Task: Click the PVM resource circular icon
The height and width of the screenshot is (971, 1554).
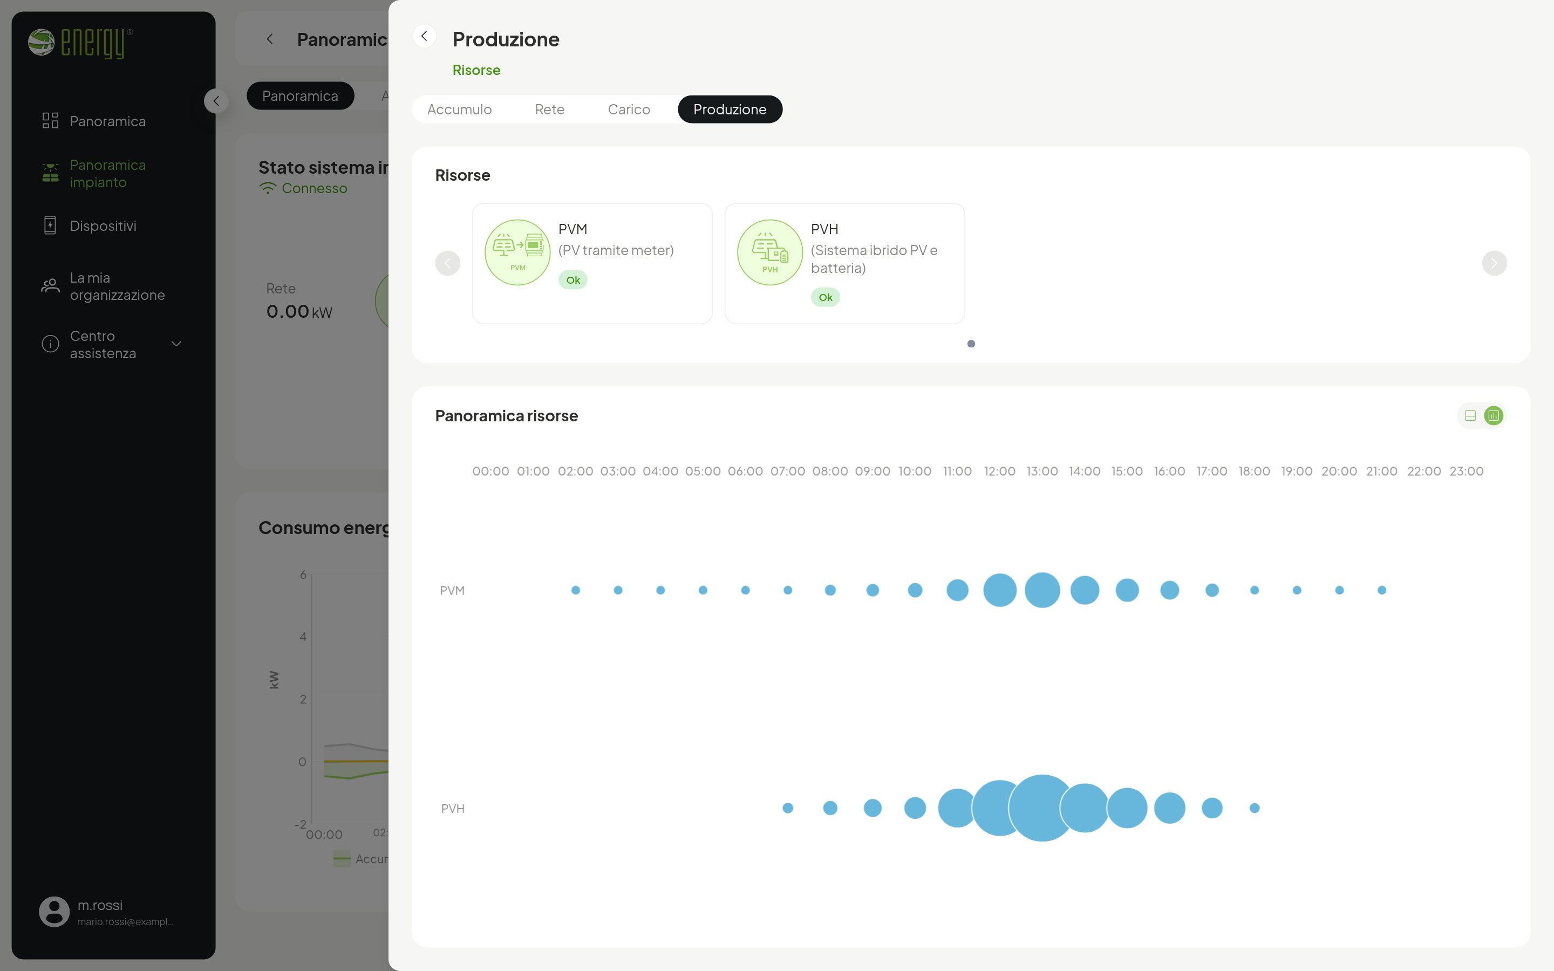Action: click(x=517, y=252)
